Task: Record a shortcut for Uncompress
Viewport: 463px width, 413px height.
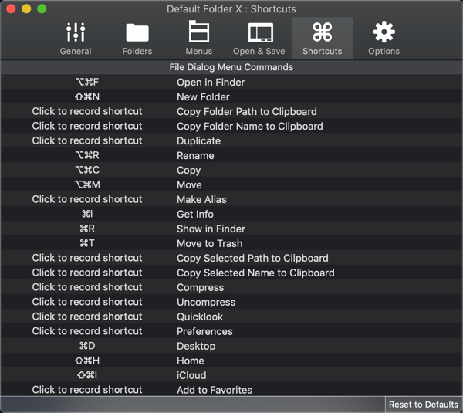Action: coord(87,302)
